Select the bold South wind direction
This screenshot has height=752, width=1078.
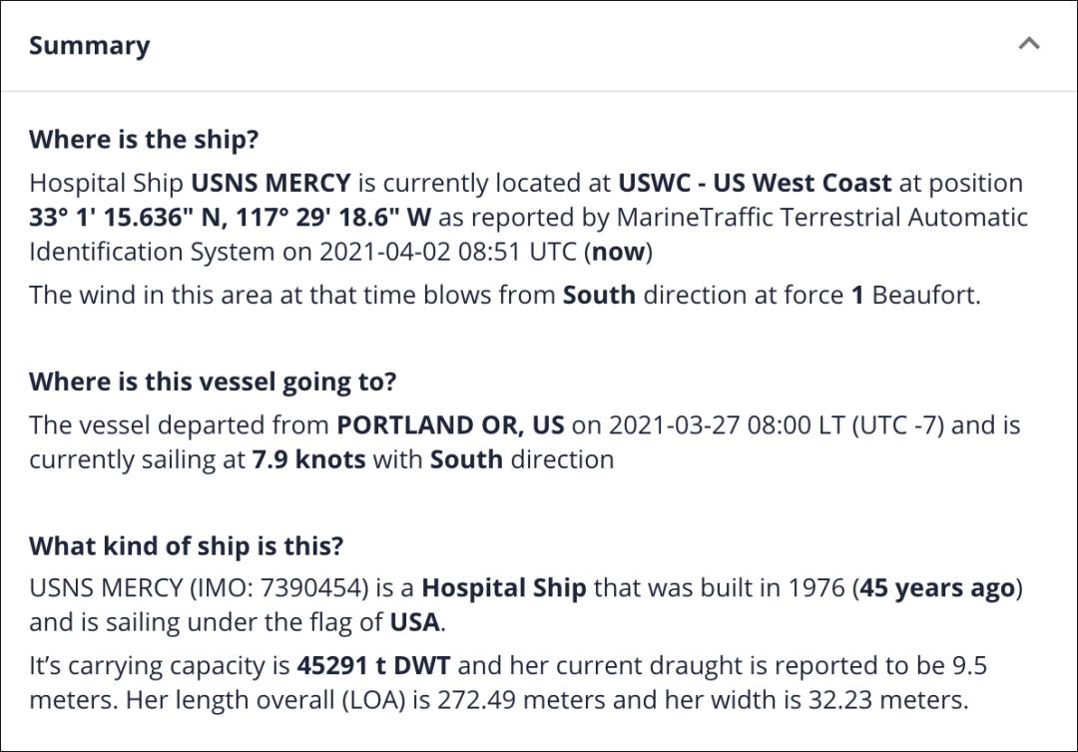tap(599, 296)
